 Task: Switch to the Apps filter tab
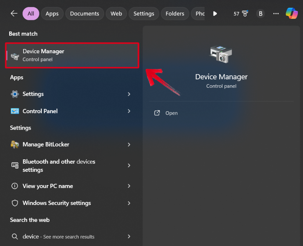point(52,14)
